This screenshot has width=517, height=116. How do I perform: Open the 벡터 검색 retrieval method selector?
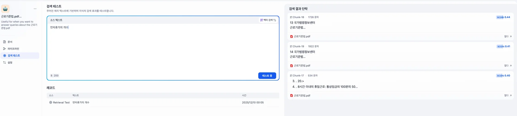click(268, 20)
